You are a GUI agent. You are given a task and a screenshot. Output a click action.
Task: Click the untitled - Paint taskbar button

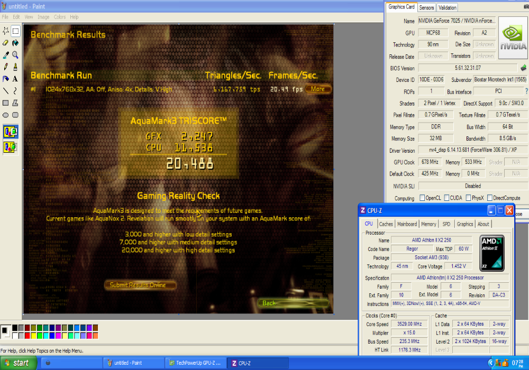coord(133,363)
